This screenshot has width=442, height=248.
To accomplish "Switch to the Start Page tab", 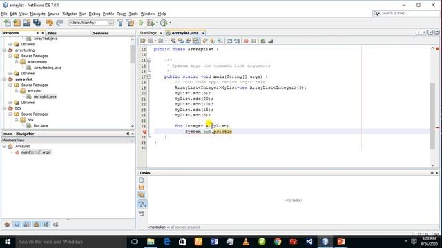I will tap(148, 33).
